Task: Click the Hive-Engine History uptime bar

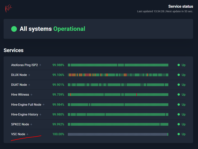Action: (x=118, y=114)
